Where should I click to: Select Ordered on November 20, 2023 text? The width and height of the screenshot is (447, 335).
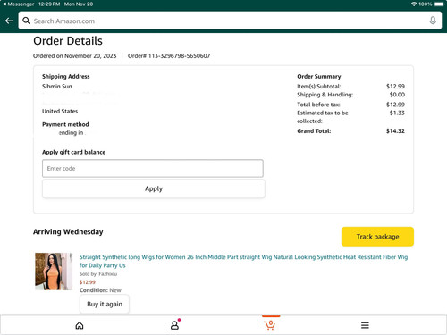75,55
